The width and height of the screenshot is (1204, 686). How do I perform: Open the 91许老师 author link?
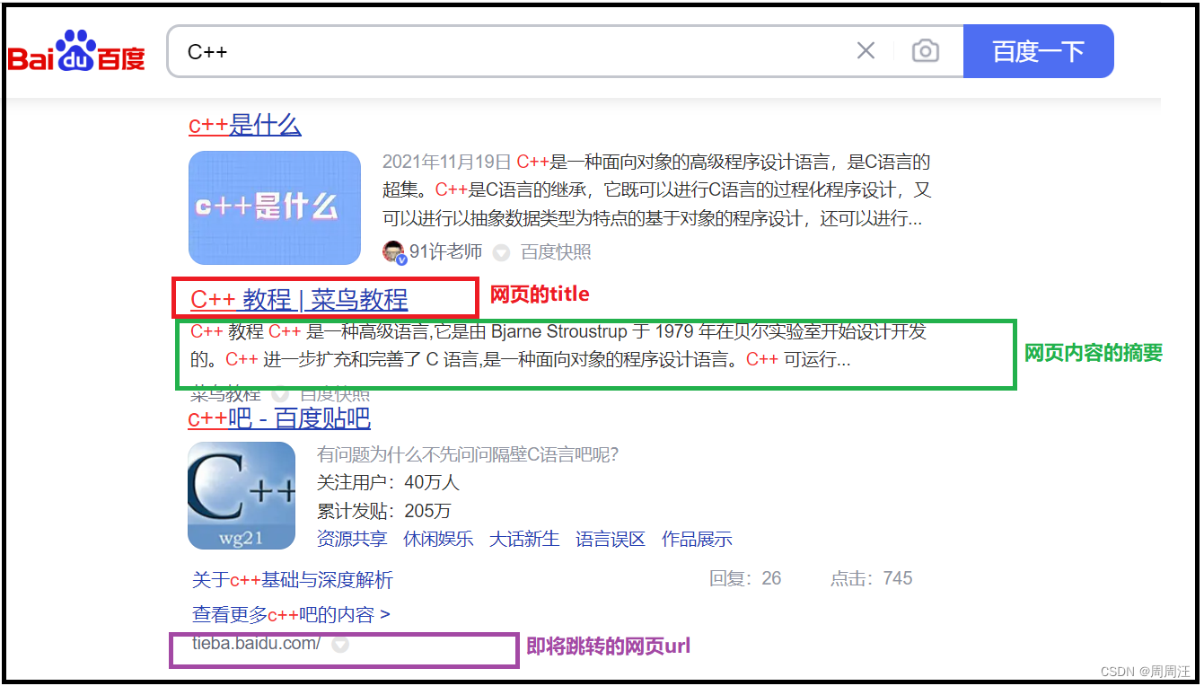click(445, 252)
